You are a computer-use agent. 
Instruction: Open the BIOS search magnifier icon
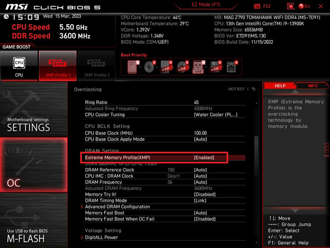pos(291,6)
